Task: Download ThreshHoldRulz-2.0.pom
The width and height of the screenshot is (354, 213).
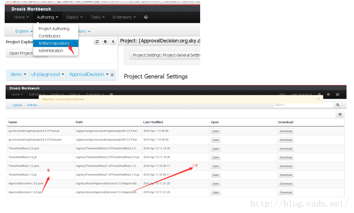Action: click(x=286, y=149)
